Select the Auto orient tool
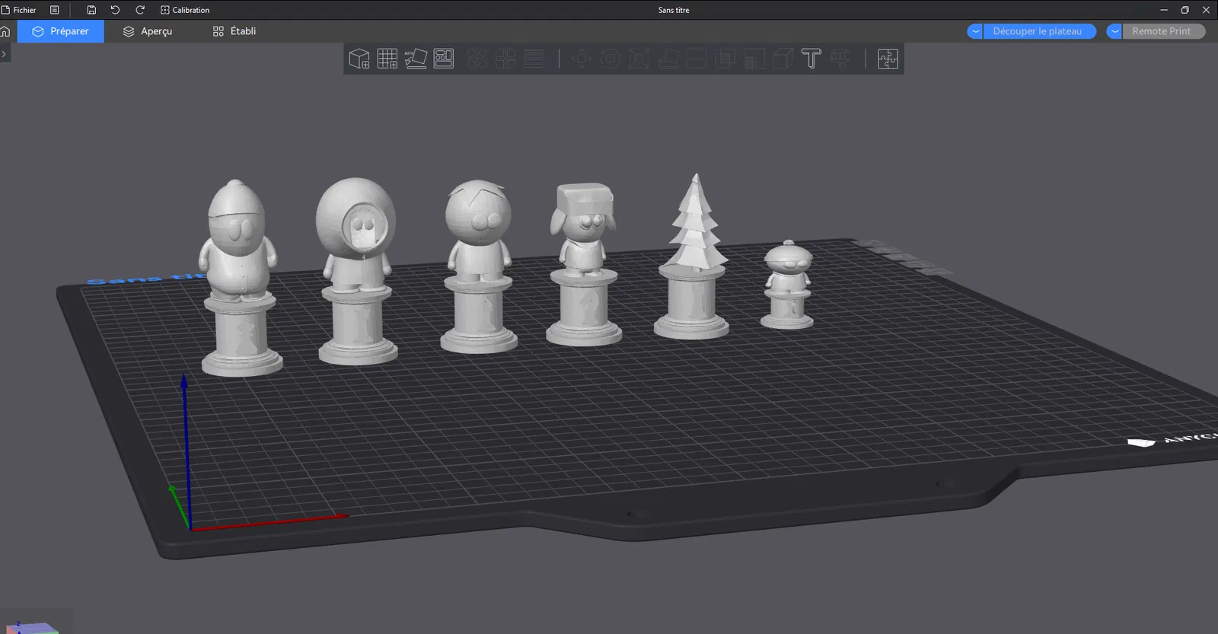Viewport: 1218px width, 634px height. pos(416,59)
